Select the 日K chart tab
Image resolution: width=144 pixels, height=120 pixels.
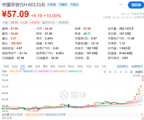(x=23, y=66)
